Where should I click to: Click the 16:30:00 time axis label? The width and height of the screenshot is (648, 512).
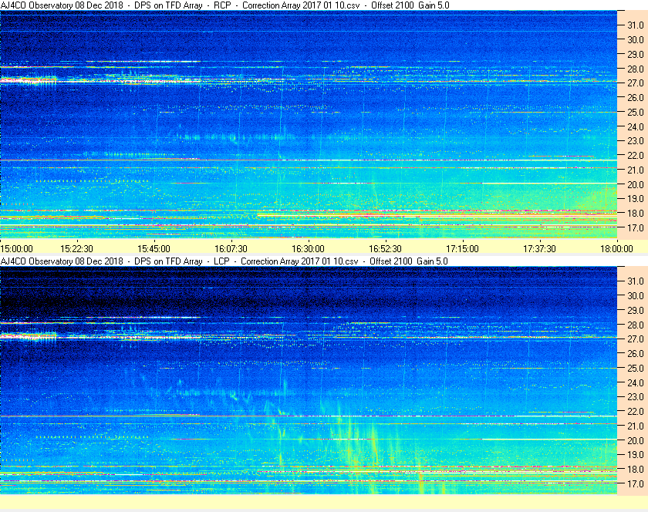pos(309,249)
